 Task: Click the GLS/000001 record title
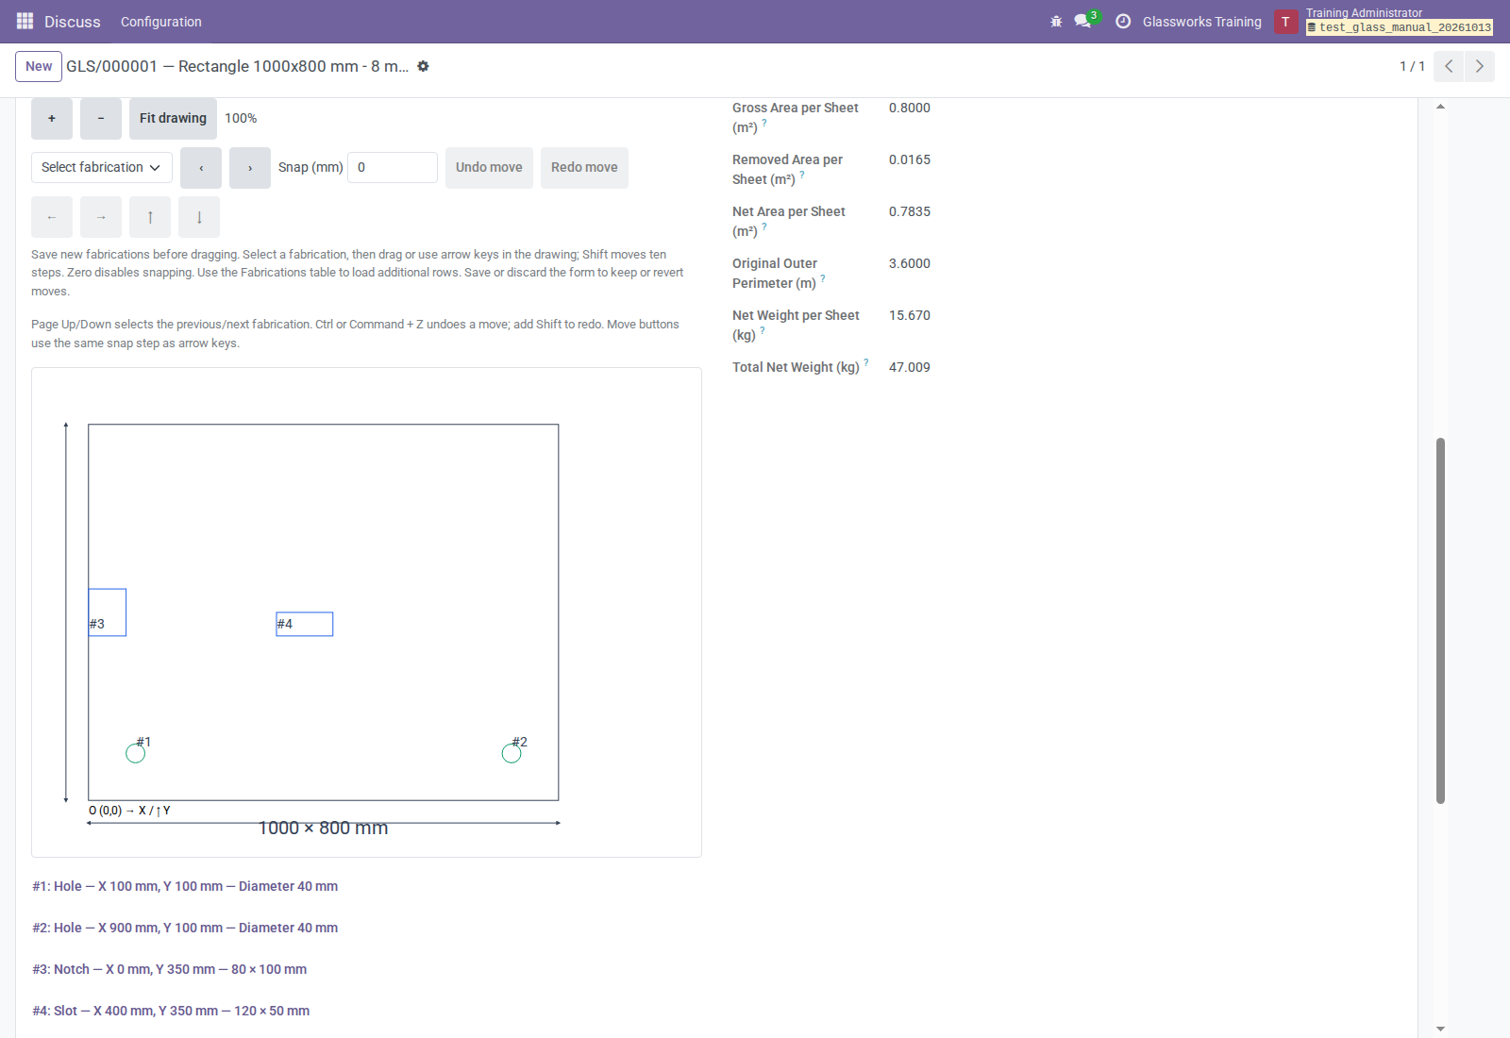point(238,66)
